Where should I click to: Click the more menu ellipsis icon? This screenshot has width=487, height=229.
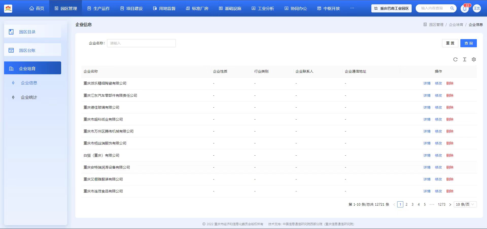point(352,8)
